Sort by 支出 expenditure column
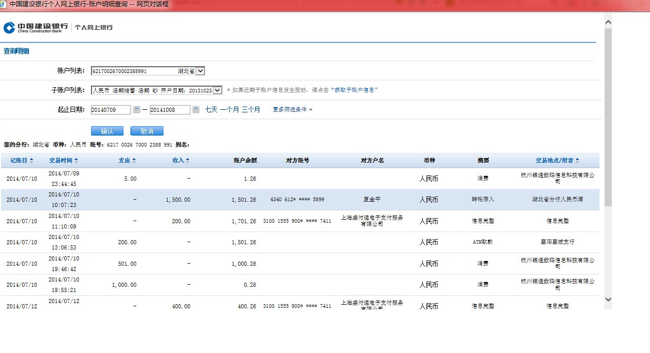The height and width of the screenshot is (353, 650). 127,160
